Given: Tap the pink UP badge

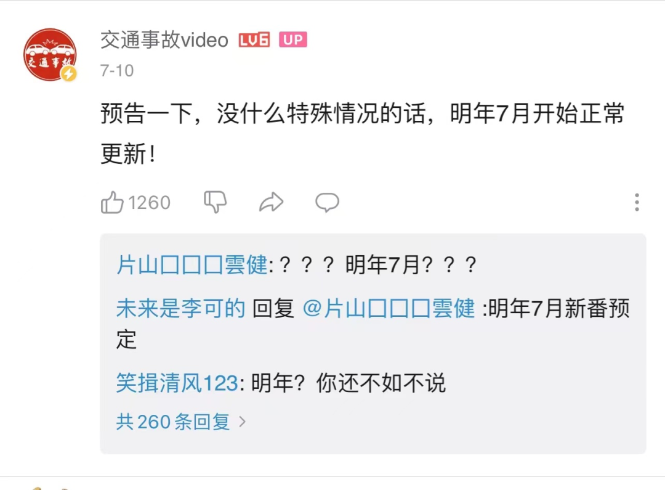Looking at the screenshot, I should tap(292, 39).
